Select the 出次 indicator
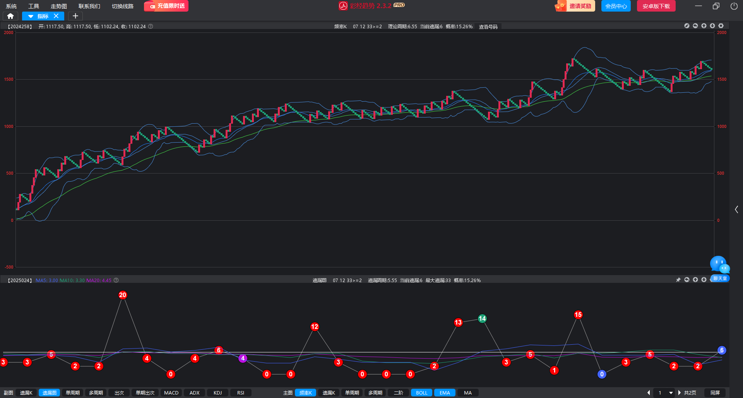Viewport: 743px width, 398px height. [x=119, y=393]
